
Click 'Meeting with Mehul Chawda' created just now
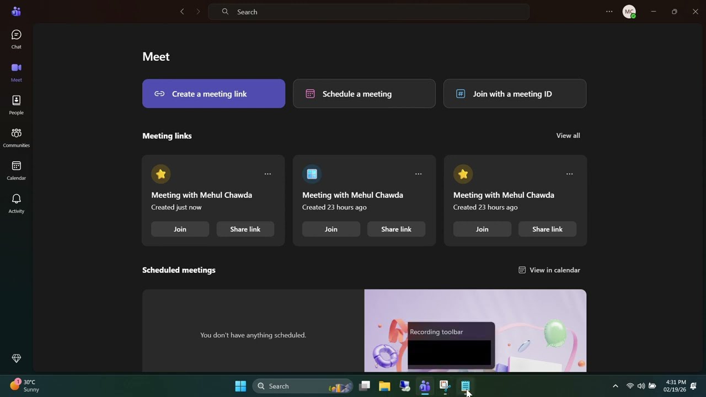coord(201,195)
